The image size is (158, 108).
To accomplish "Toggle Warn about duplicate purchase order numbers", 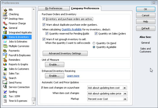I will (44, 25).
